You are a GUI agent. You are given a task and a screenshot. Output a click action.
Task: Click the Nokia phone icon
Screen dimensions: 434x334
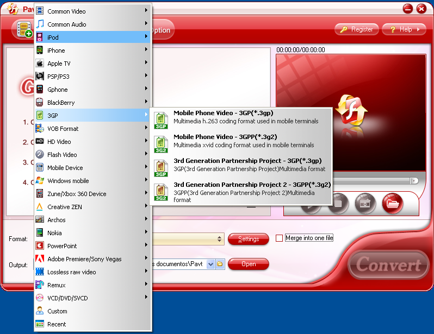[40, 232]
